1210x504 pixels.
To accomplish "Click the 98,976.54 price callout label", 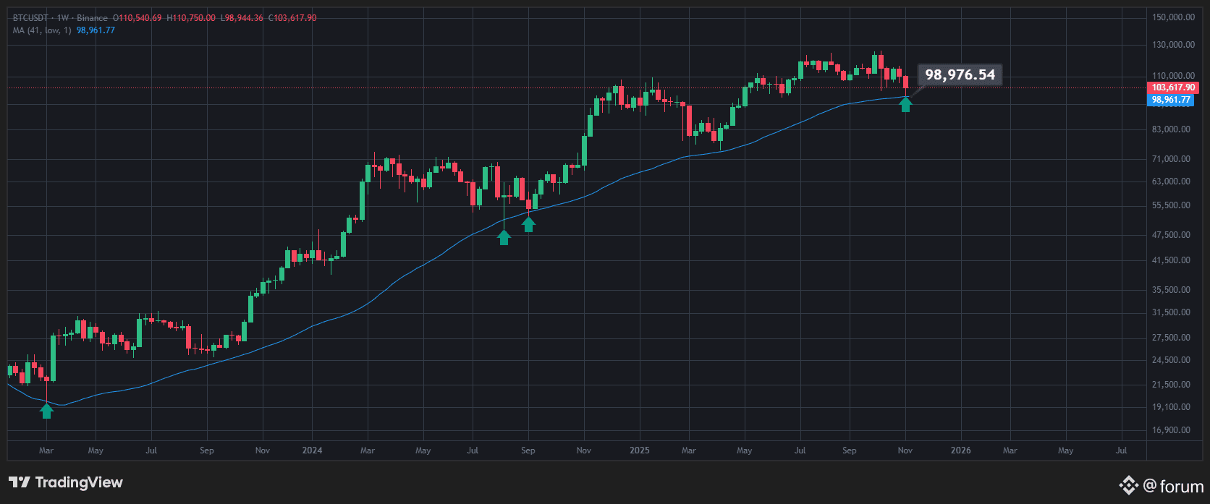I will [960, 74].
